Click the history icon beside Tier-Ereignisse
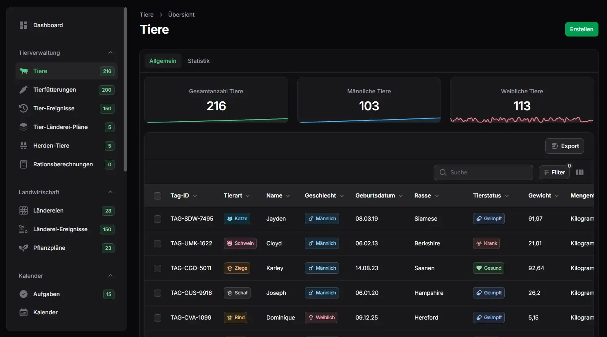 tap(24, 108)
